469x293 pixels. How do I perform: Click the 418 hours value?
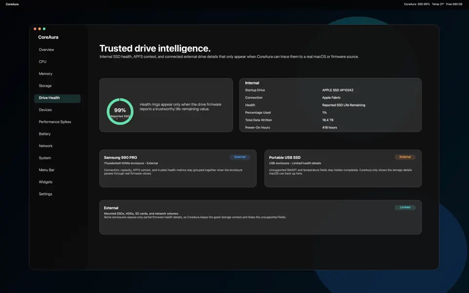click(330, 127)
